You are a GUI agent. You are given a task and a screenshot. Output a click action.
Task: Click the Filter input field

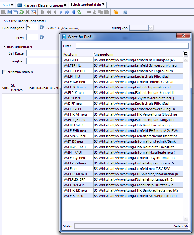coord(132,46)
